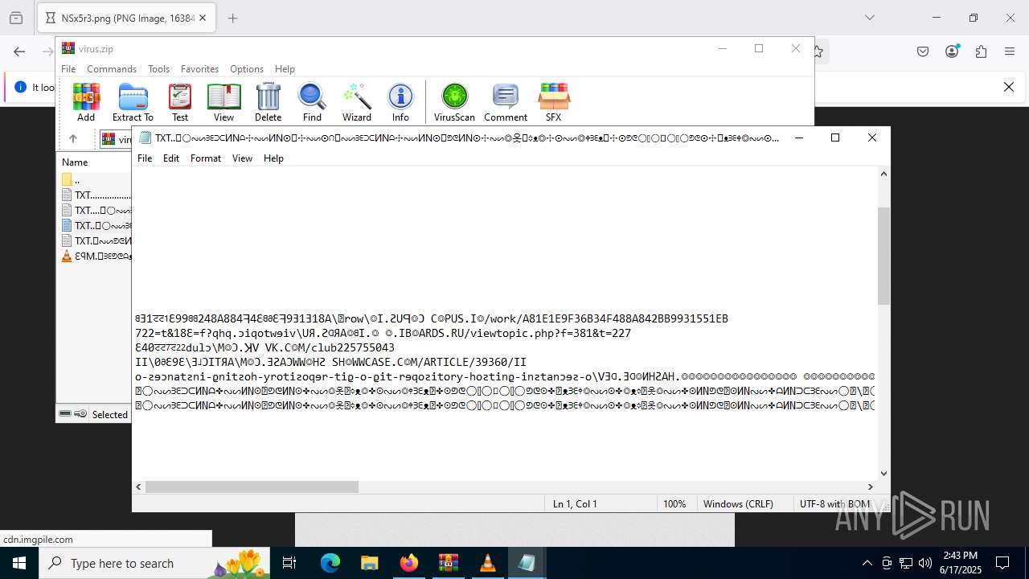Open File Explorer from taskbar

pyautogui.click(x=369, y=563)
